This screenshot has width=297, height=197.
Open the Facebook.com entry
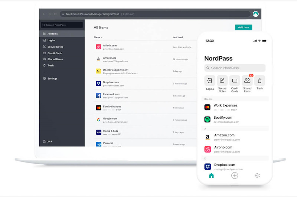145,96
